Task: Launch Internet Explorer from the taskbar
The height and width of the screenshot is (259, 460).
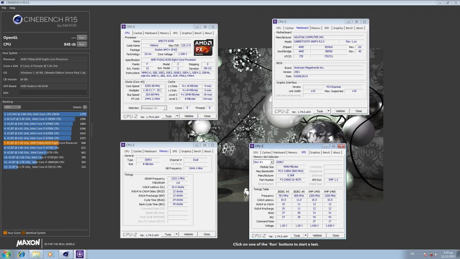Action: 21,254
